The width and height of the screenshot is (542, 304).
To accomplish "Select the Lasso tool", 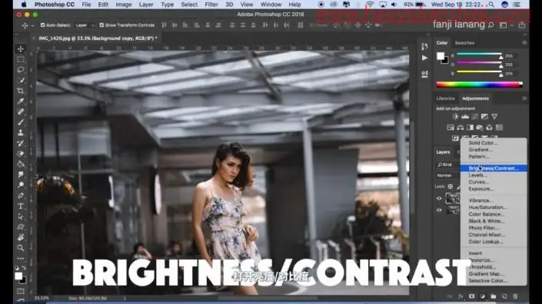I will (x=21, y=70).
